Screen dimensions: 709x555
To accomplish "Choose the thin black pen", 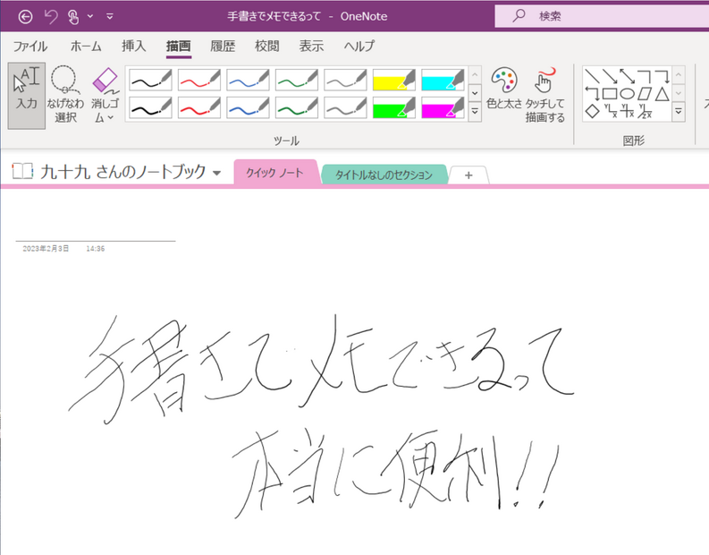I will pyautogui.click(x=151, y=81).
